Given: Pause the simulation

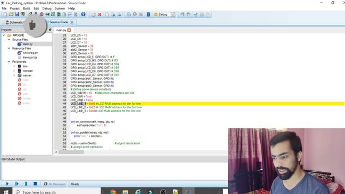Looking at the screenshot, I should [26, 184].
